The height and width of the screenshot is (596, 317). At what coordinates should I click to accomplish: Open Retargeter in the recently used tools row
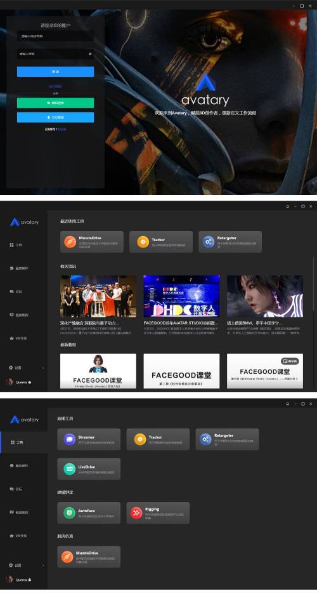point(230,242)
